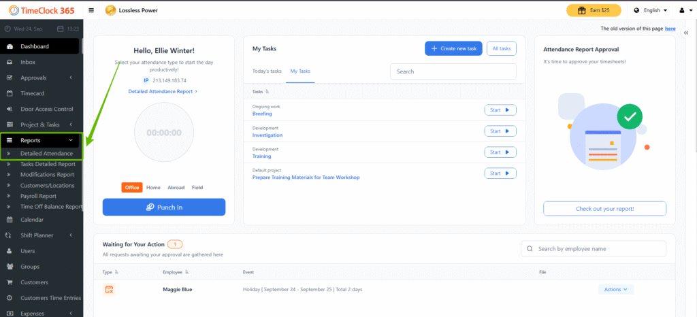Click the Search by employee name field
Image resolution: width=697 pixels, height=317 pixels.
click(x=593, y=249)
